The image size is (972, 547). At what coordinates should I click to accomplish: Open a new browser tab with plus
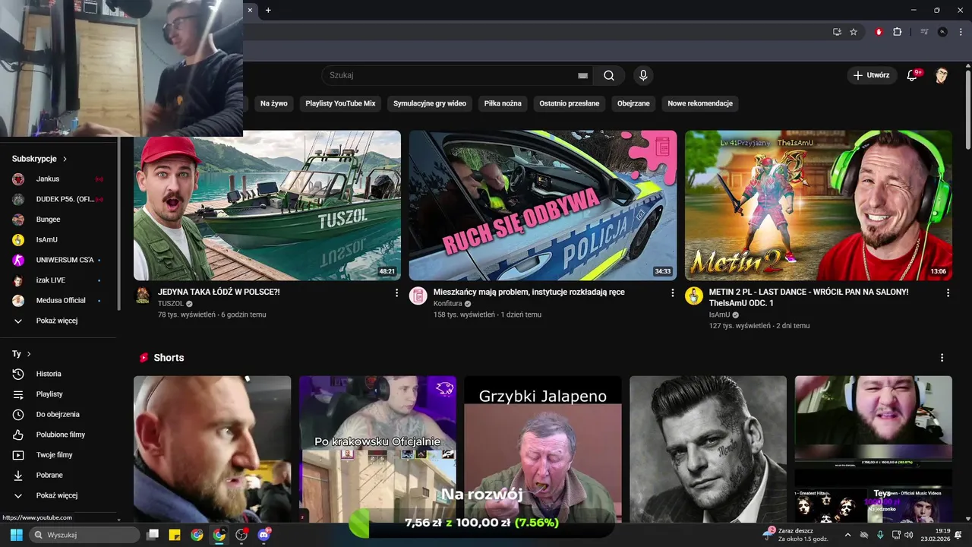268,10
